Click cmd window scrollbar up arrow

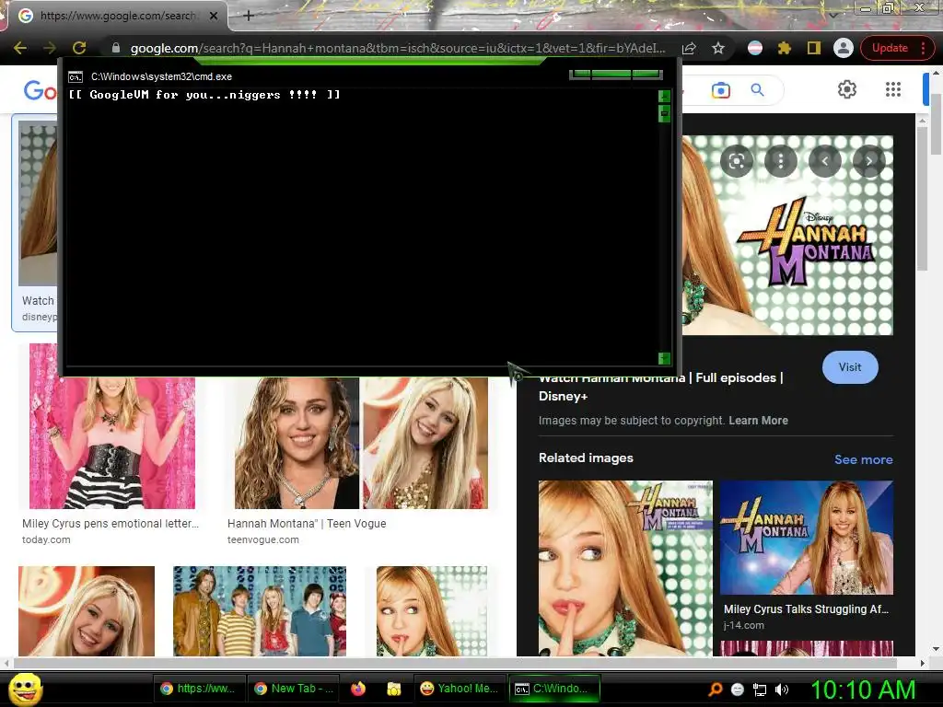(665, 96)
